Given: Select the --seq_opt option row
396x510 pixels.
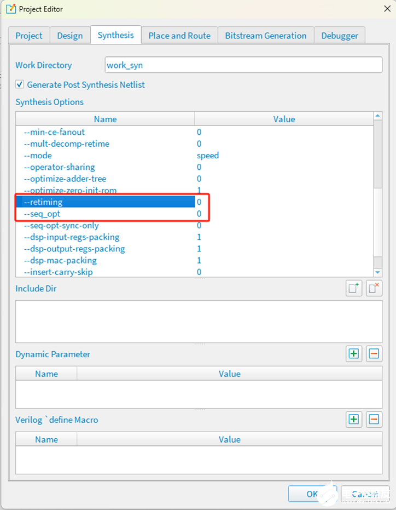Looking at the screenshot, I should point(104,214).
